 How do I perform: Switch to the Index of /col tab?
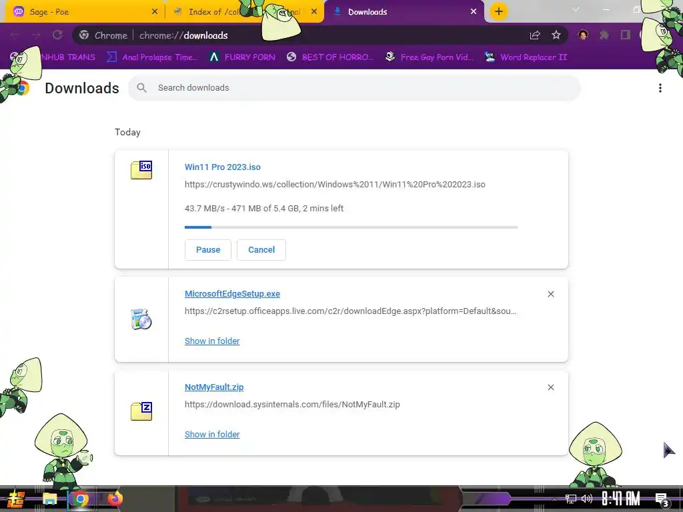(x=244, y=12)
